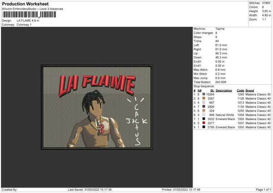This screenshot has height=193, width=273.
Task: Select the Down label
Action: [198, 57]
